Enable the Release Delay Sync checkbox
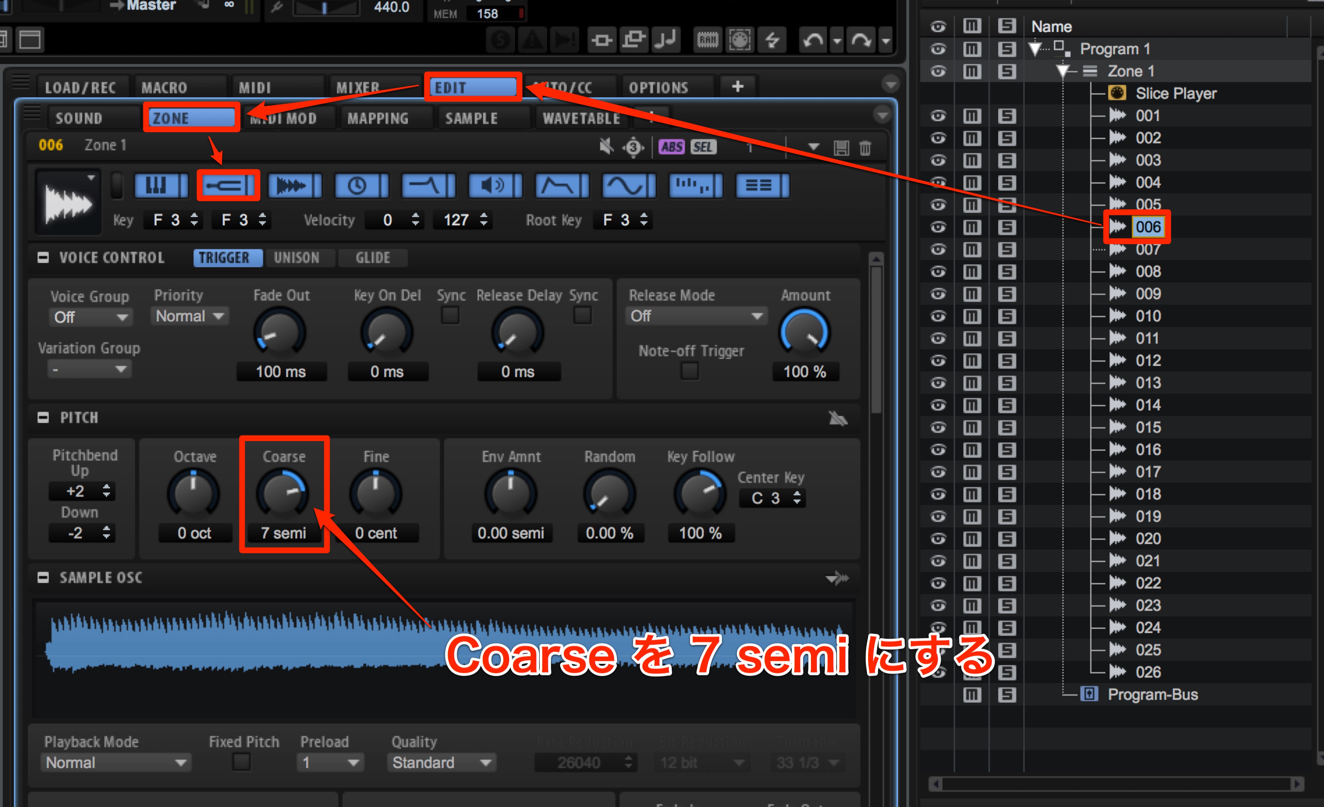The height and width of the screenshot is (807, 1324). [583, 315]
